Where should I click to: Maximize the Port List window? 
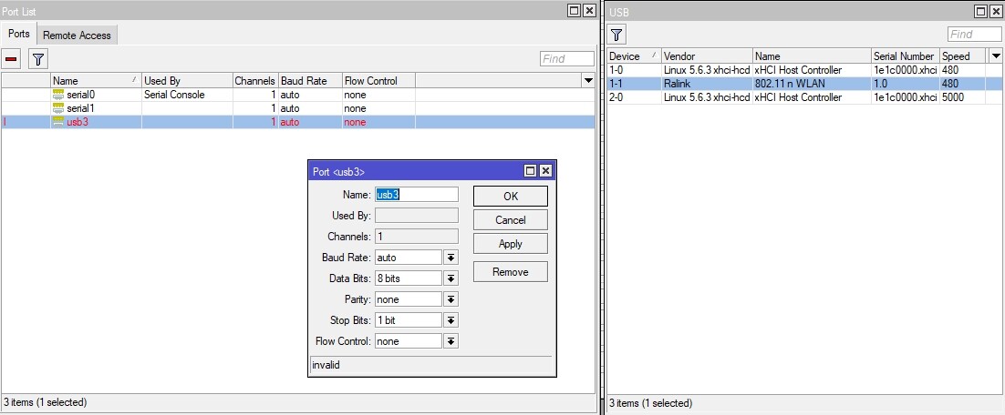click(x=575, y=11)
